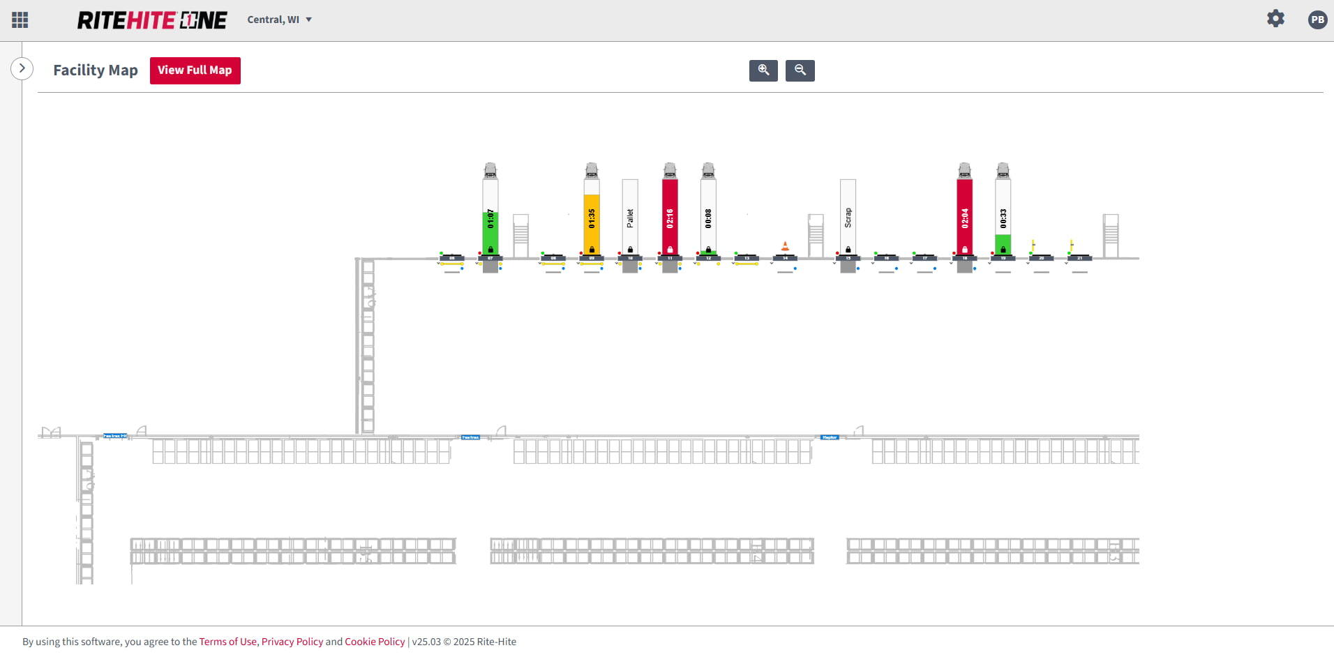This screenshot has height=657, width=1334.
Task: Open the settings gear icon
Action: click(x=1275, y=19)
